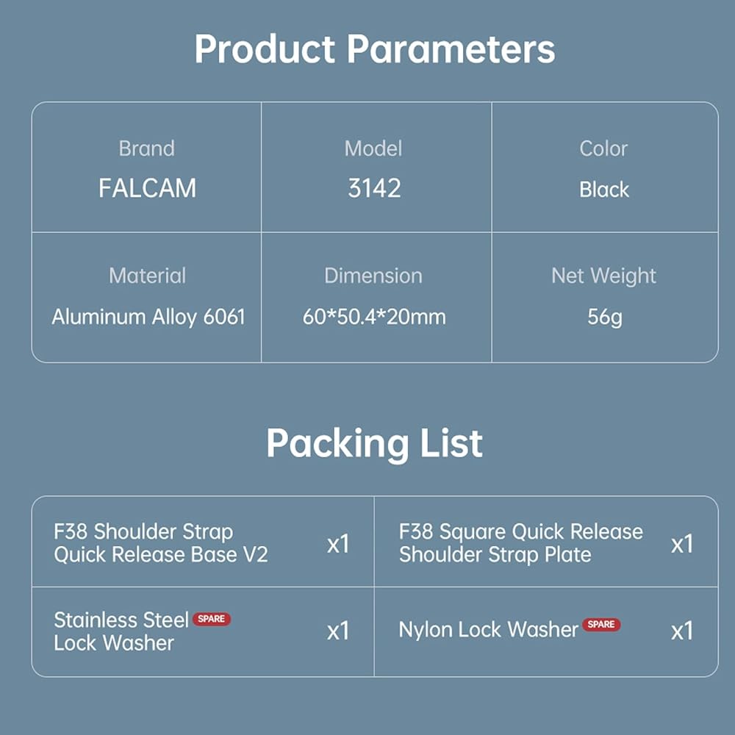Click the Product Parameters heading
The image size is (735, 735).
click(374, 49)
